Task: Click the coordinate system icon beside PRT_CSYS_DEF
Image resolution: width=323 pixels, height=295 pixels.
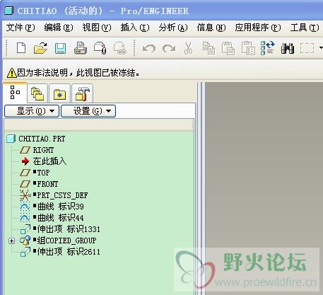Action: tap(25, 195)
